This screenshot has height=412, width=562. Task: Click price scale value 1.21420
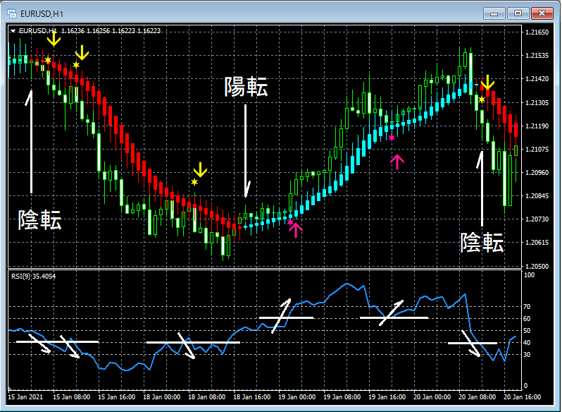point(537,79)
